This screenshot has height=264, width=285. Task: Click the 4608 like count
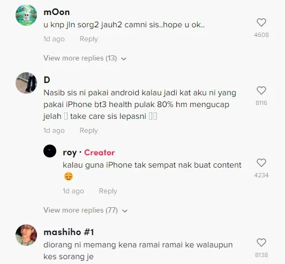point(261,35)
